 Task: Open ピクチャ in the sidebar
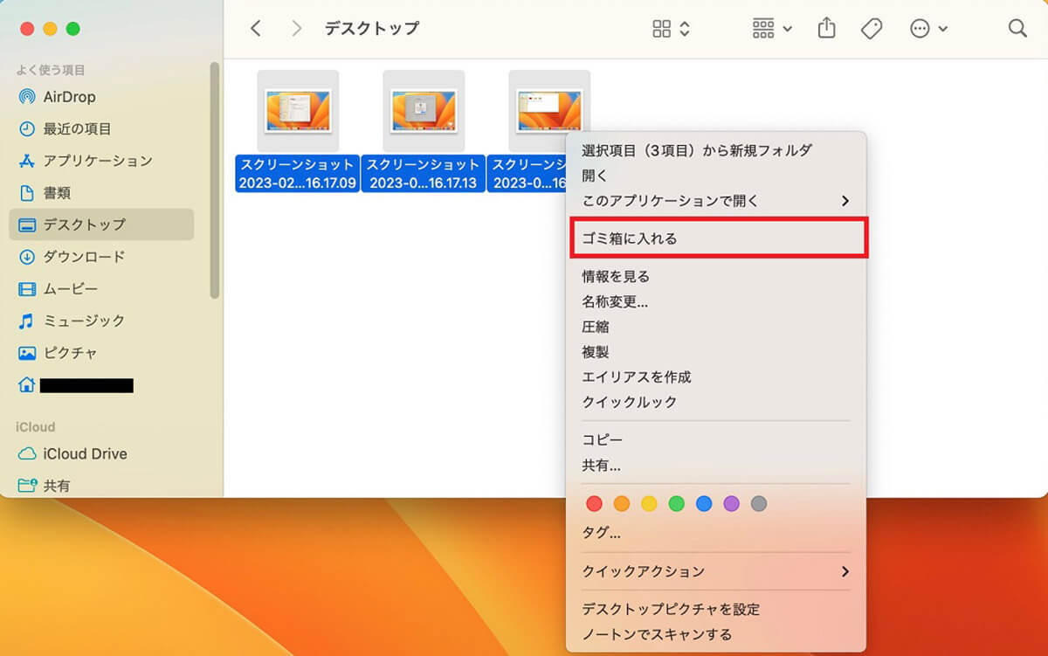pos(101,353)
